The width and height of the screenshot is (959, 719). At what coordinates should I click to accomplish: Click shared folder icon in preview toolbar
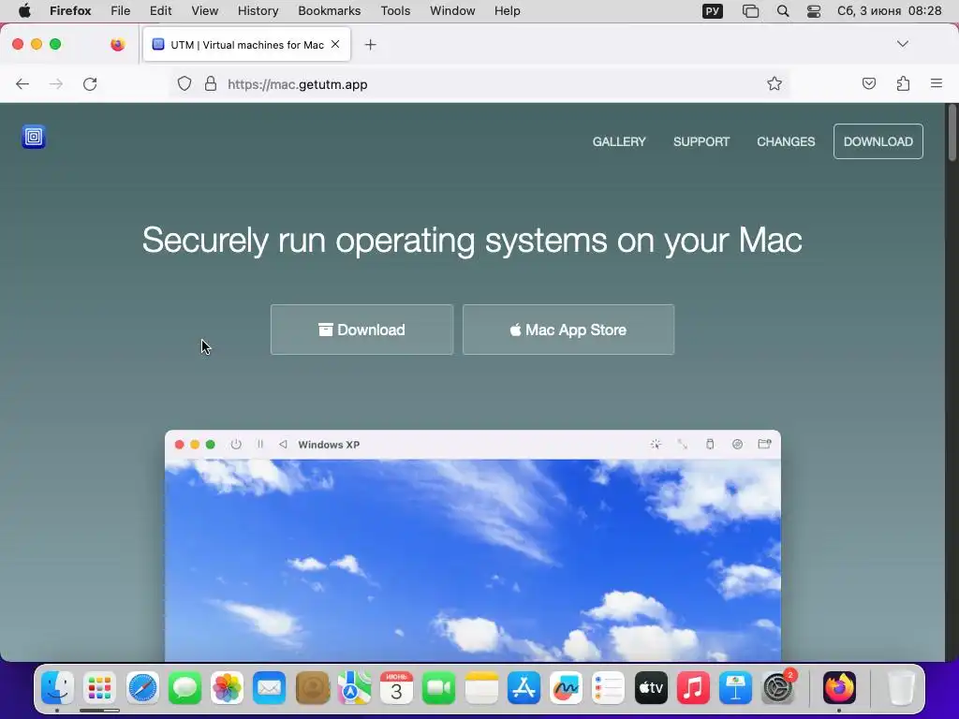(x=764, y=445)
